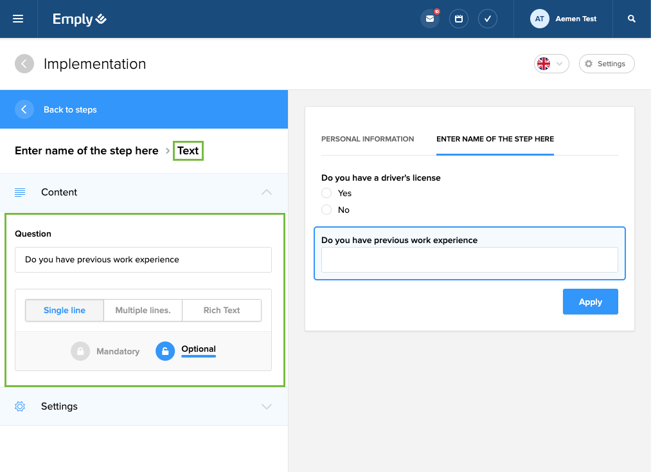Click the back arrow beside Implementation
The width and height of the screenshot is (651, 472).
click(x=24, y=64)
